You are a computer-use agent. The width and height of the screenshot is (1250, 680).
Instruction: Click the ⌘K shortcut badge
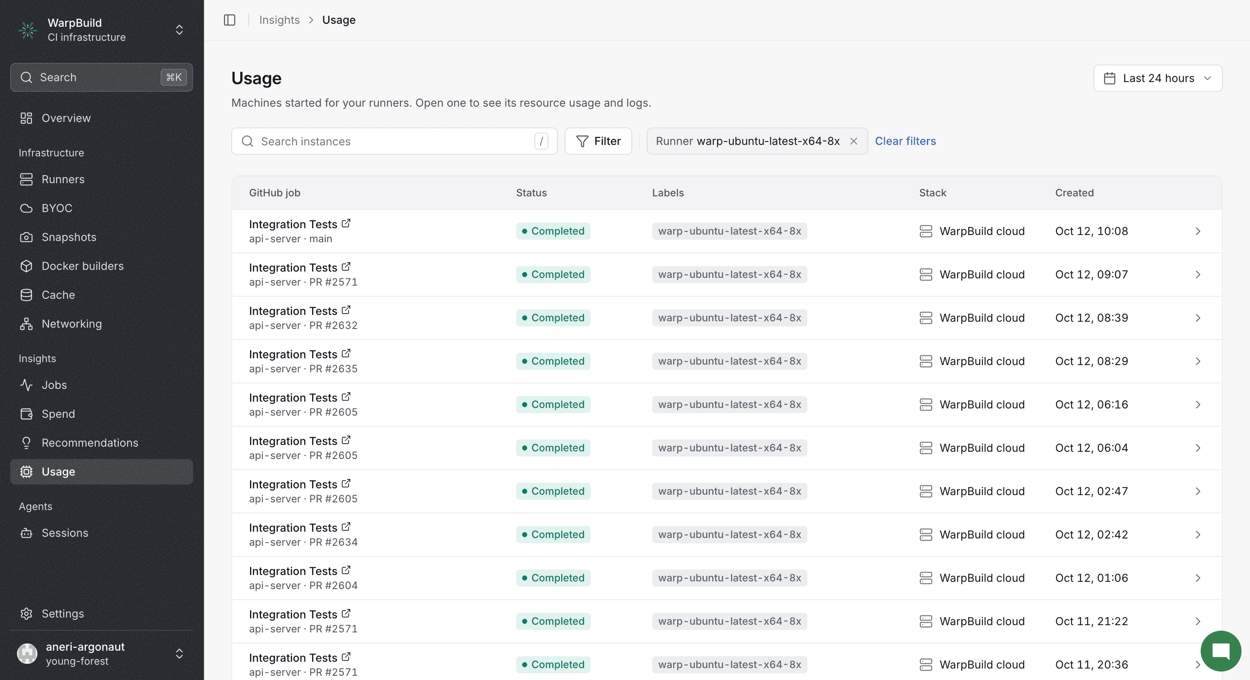pyautogui.click(x=174, y=77)
